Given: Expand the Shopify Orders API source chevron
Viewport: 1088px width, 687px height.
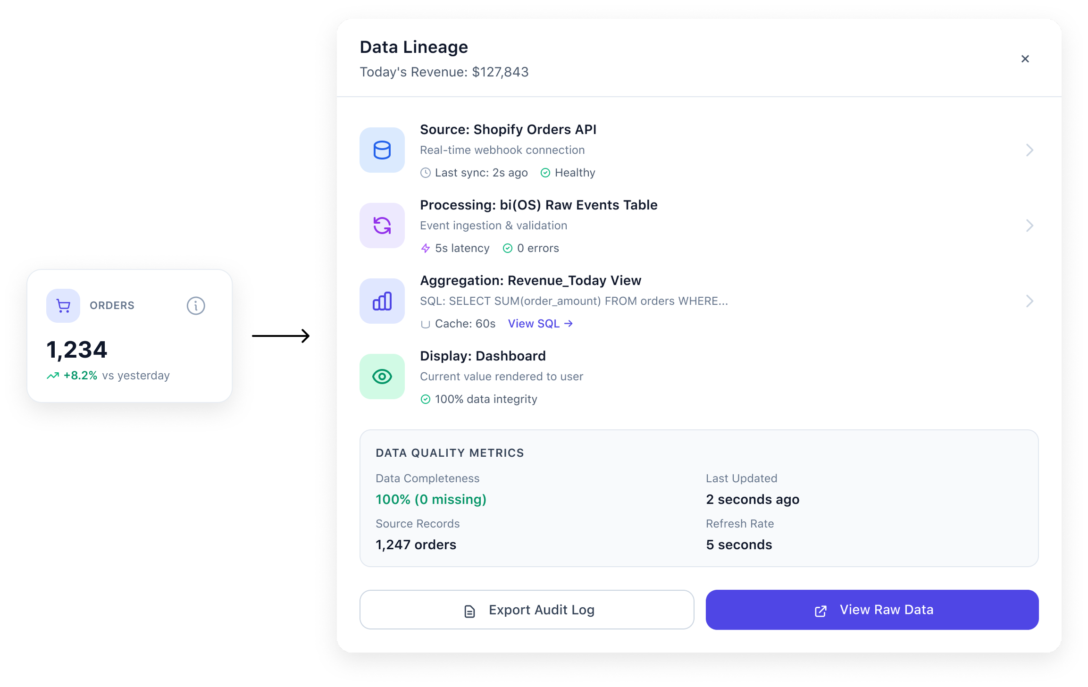Looking at the screenshot, I should point(1029,150).
